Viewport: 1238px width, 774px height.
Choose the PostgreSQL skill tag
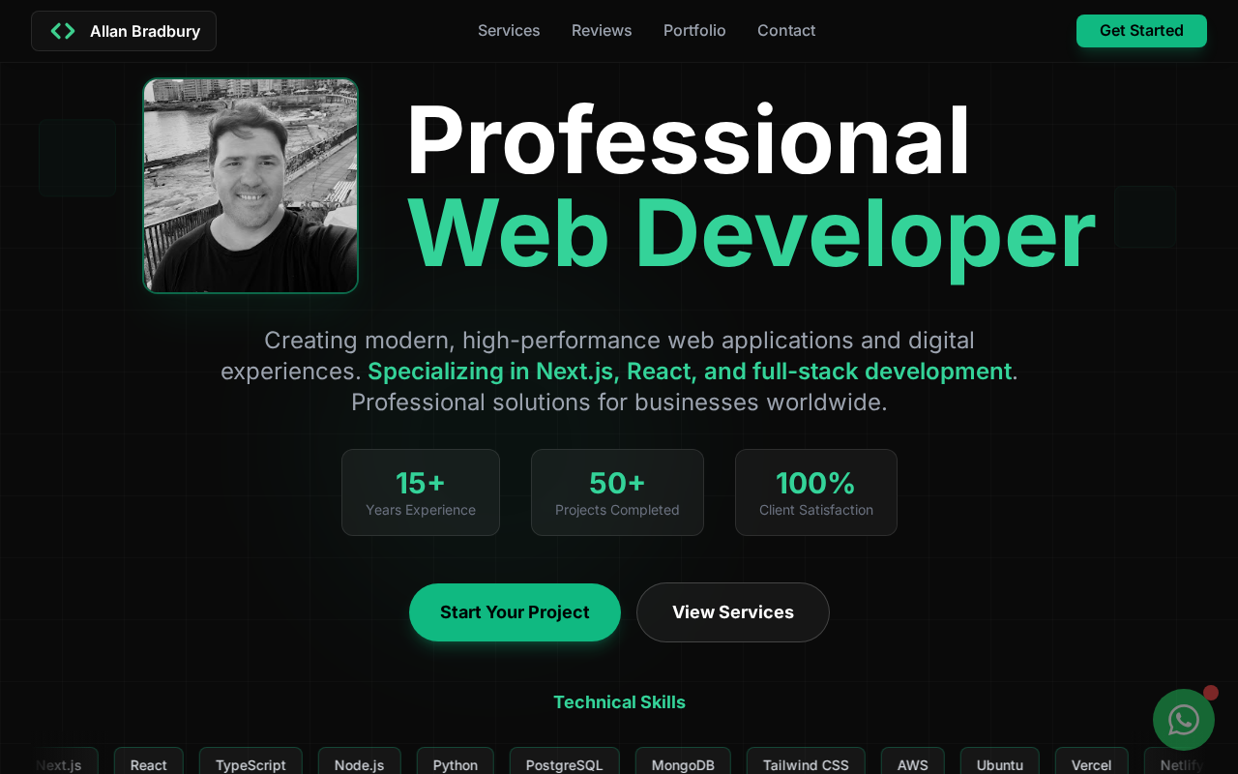pos(565,762)
